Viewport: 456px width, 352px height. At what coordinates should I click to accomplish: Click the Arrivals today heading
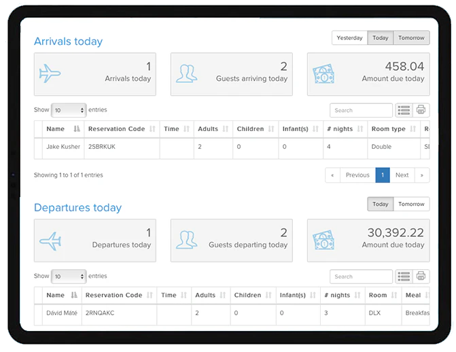[68, 41]
